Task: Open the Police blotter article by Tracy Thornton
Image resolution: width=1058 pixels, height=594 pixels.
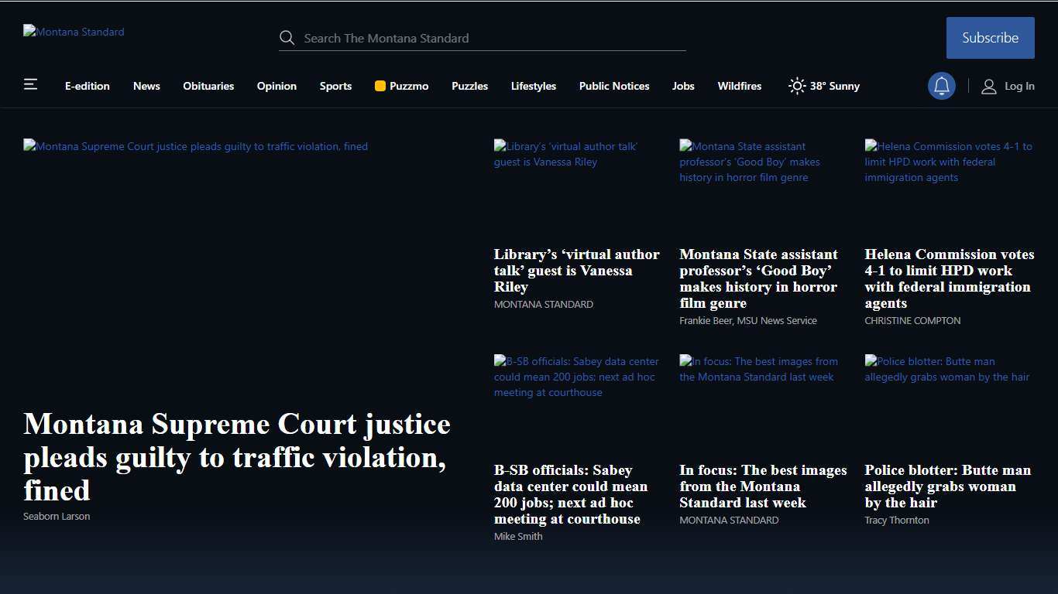Action: (x=946, y=486)
